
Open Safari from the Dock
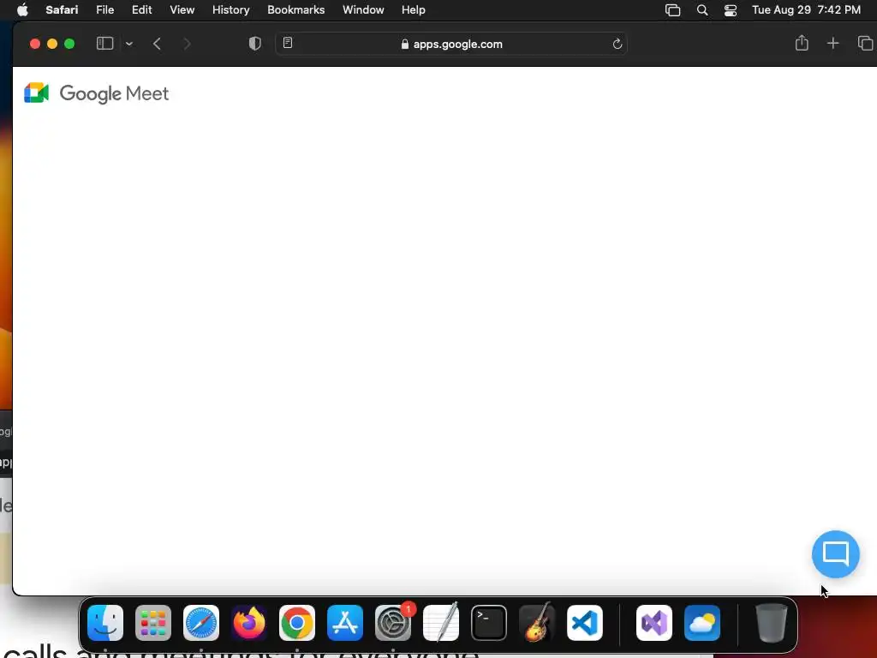(x=201, y=623)
